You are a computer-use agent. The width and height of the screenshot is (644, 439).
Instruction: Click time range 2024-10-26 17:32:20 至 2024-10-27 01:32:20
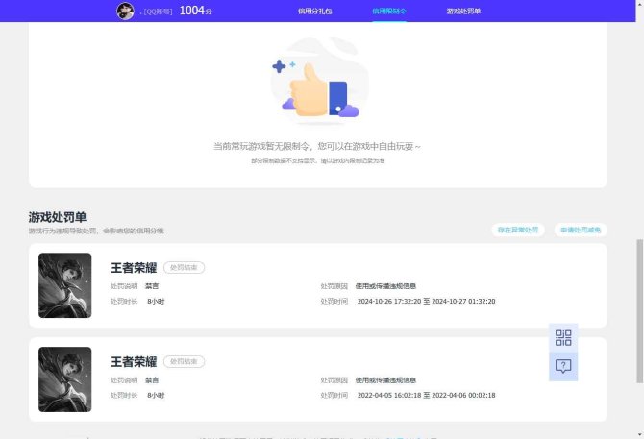pyautogui.click(x=427, y=301)
